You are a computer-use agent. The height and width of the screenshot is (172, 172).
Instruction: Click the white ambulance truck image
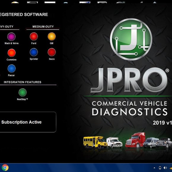pos(114,142)
